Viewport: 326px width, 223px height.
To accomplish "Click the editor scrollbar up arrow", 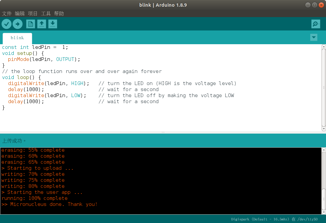I will 324,47.
